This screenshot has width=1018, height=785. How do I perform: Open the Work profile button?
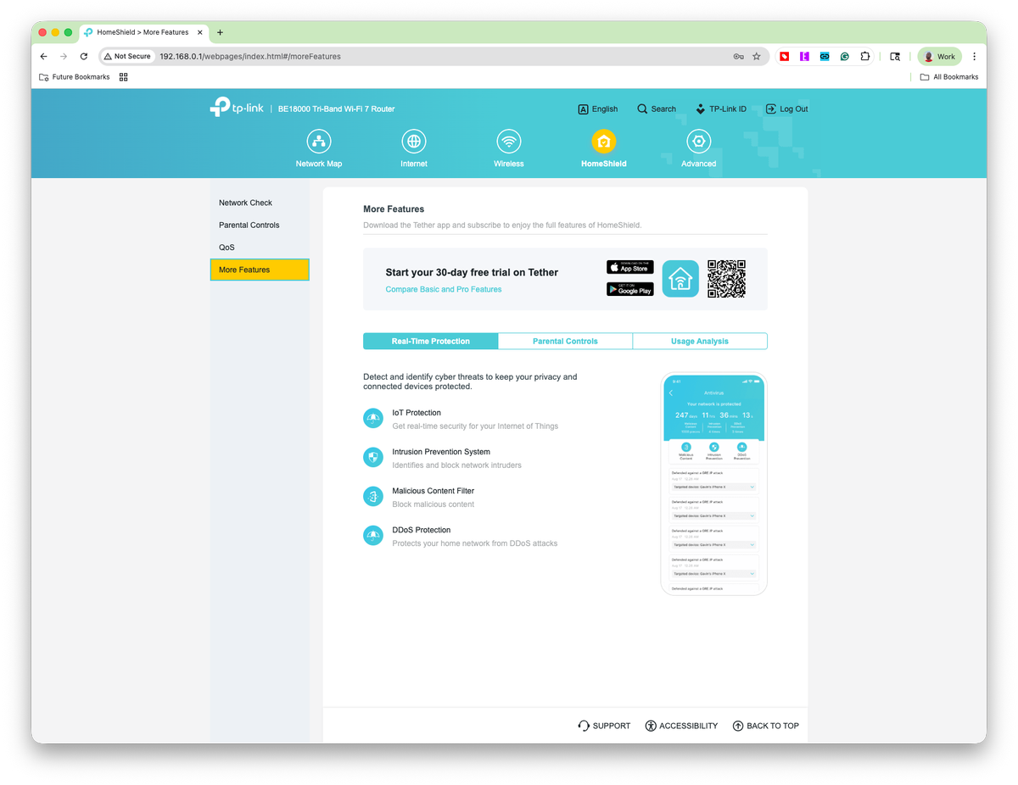click(x=939, y=57)
